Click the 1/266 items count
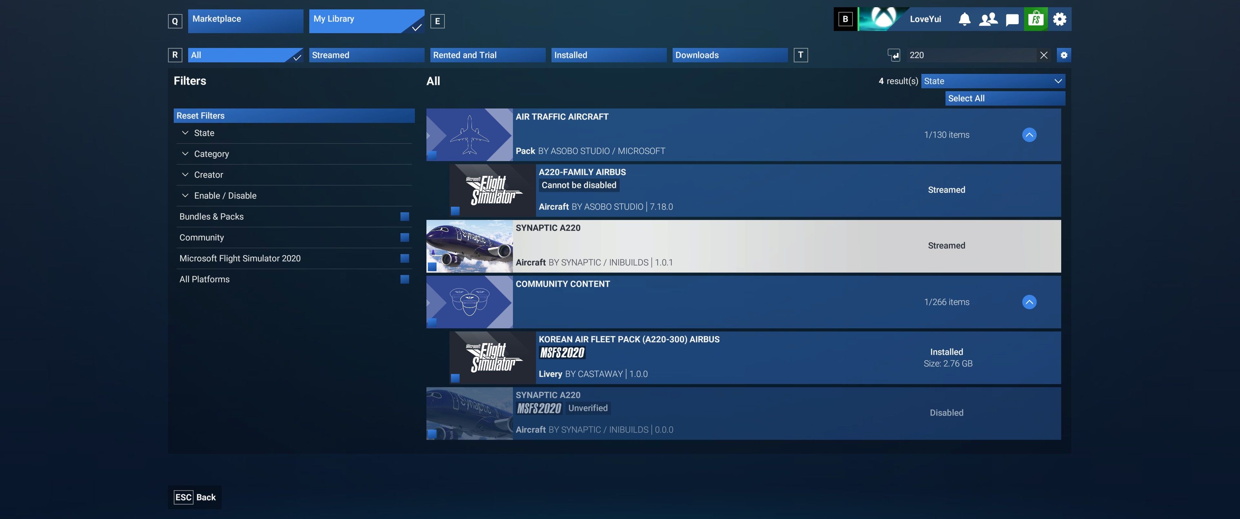The image size is (1240, 519). [x=946, y=302]
